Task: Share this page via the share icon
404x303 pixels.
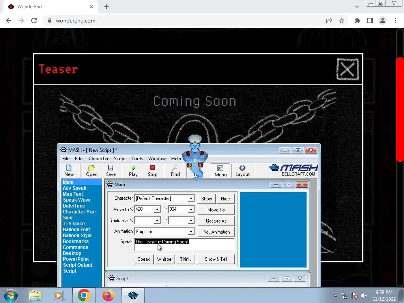Action: pyautogui.click(x=329, y=21)
